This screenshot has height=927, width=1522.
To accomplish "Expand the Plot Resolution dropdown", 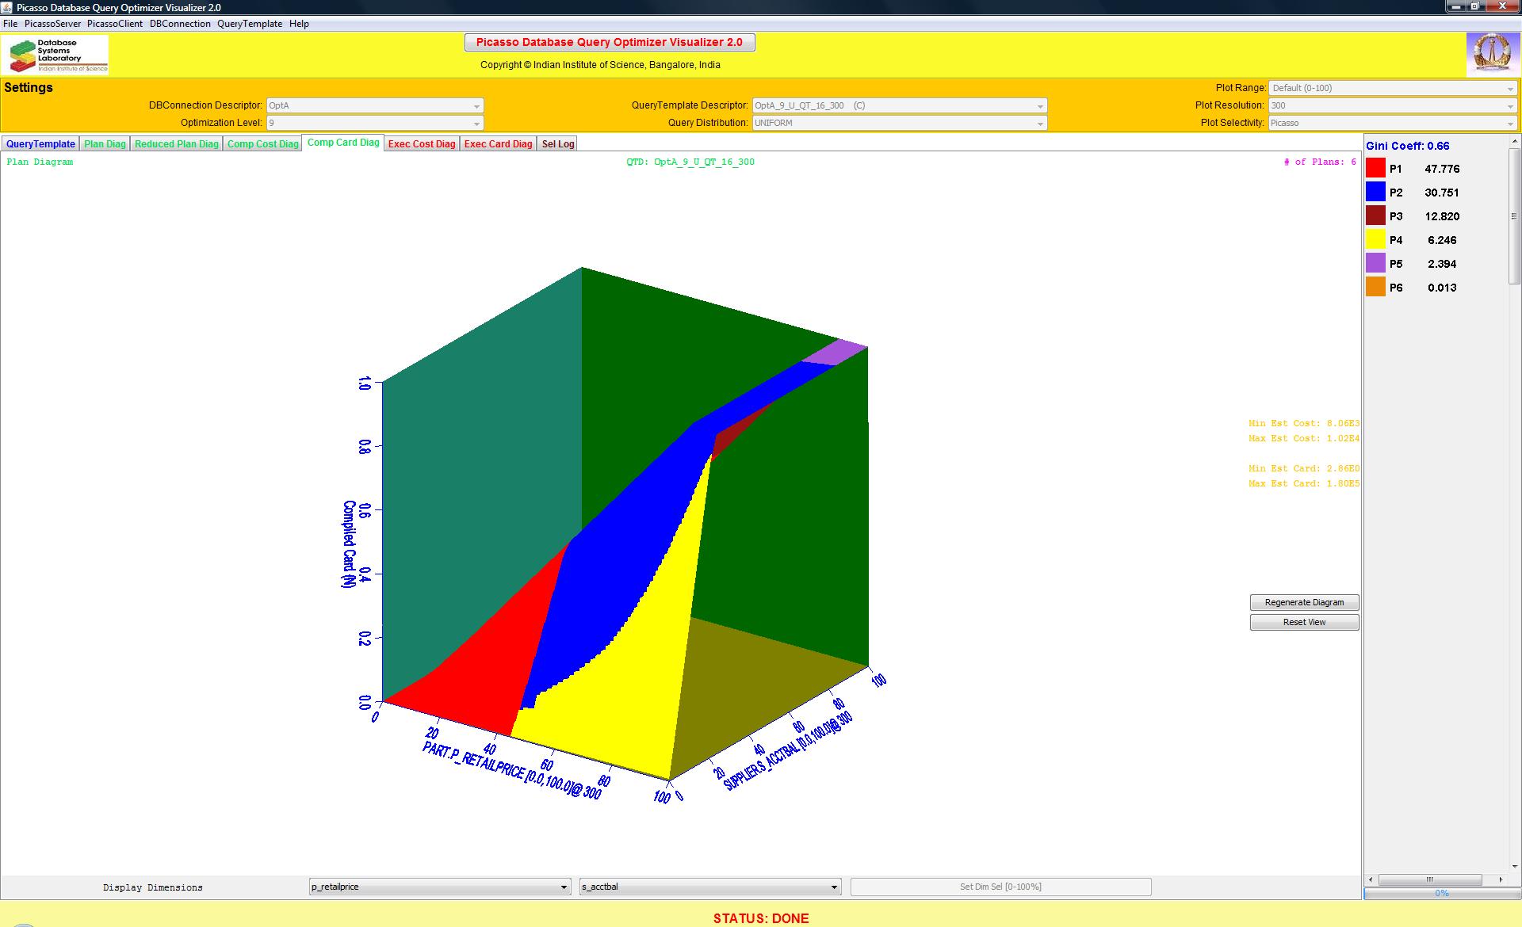I will pos(1393,105).
